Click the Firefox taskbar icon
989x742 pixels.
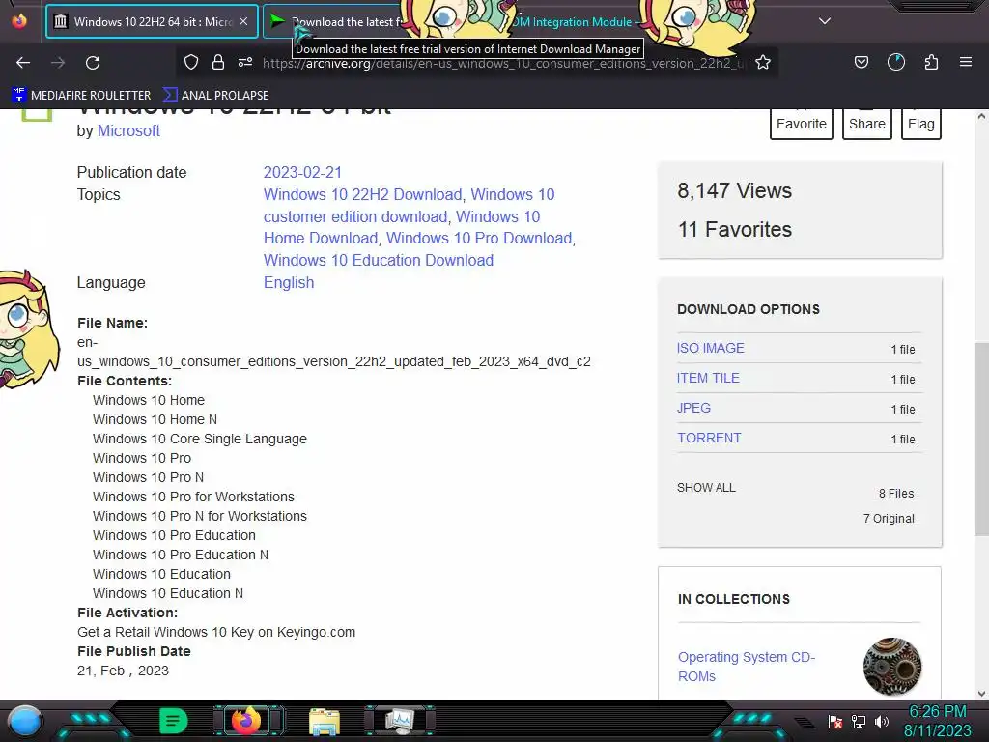[246, 721]
